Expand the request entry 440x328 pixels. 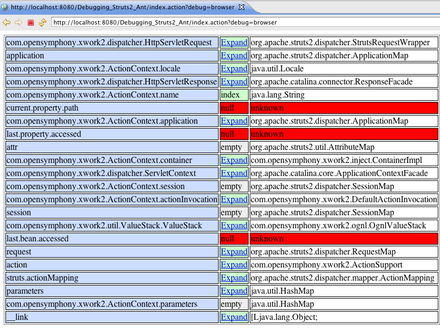(x=234, y=252)
